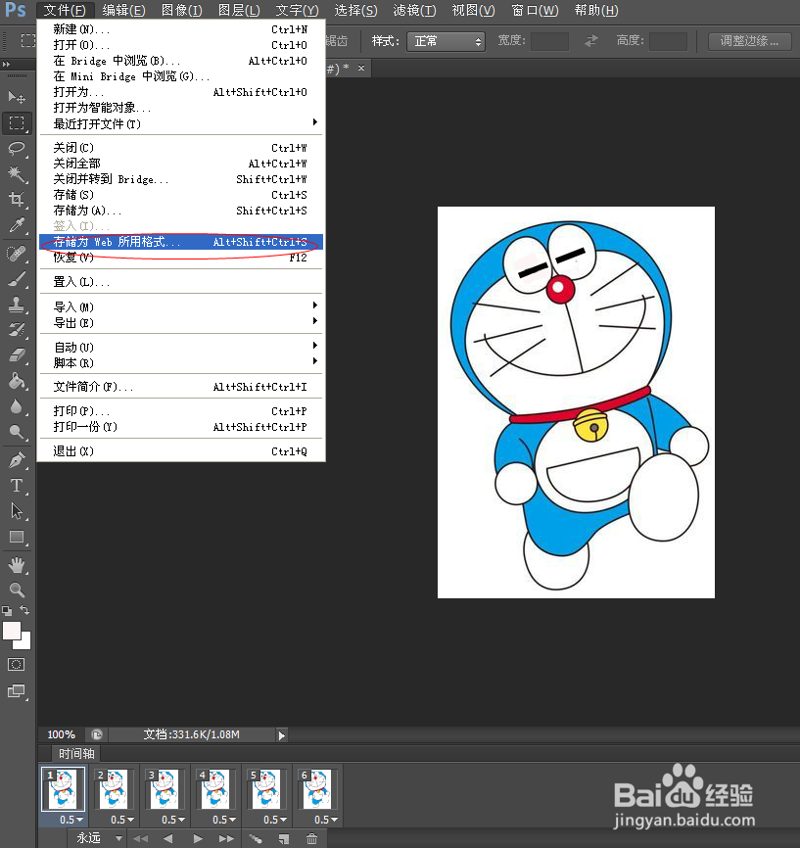Image resolution: width=800 pixels, height=848 pixels.
Task: Choose 存储为(A) menu item
Action: click(x=181, y=211)
